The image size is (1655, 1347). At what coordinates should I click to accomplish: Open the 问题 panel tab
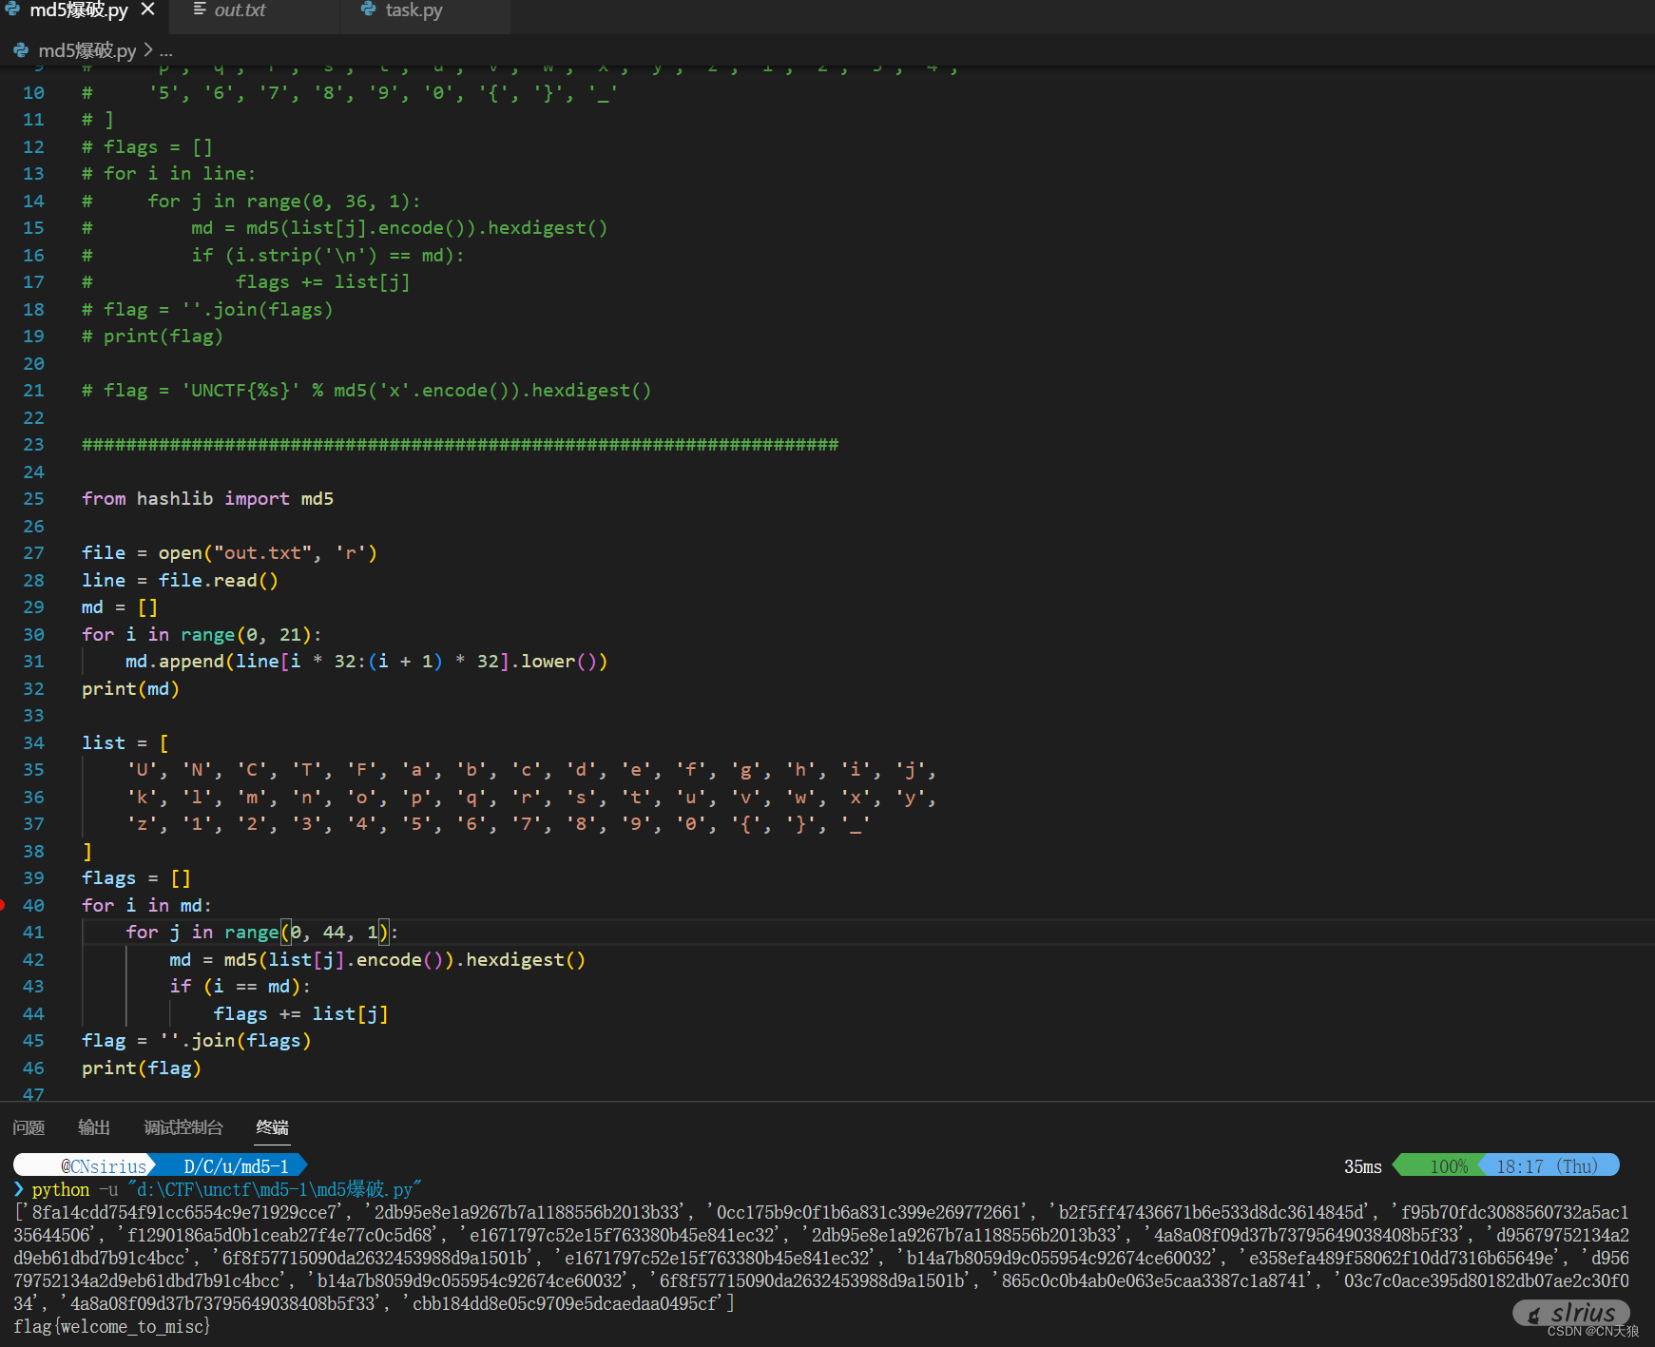point(29,1127)
